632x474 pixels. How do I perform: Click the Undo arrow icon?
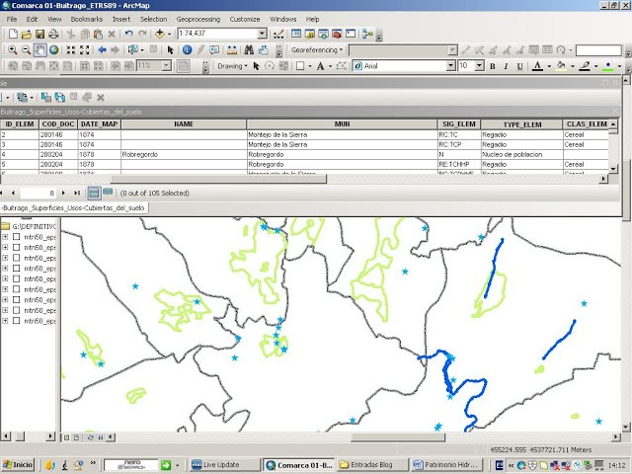pyautogui.click(x=129, y=34)
